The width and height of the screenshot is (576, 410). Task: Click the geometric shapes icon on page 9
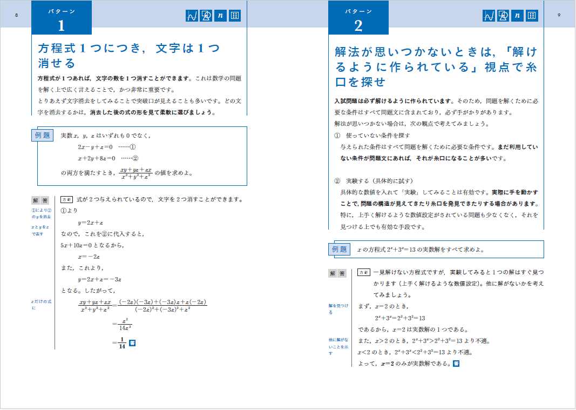tap(503, 16)
